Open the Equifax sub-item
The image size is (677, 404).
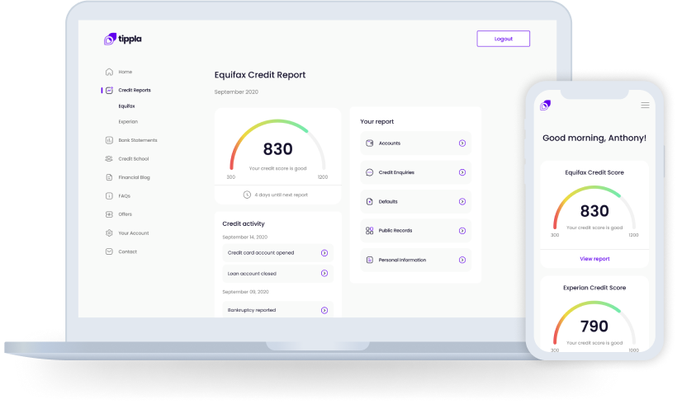[126, 106]
